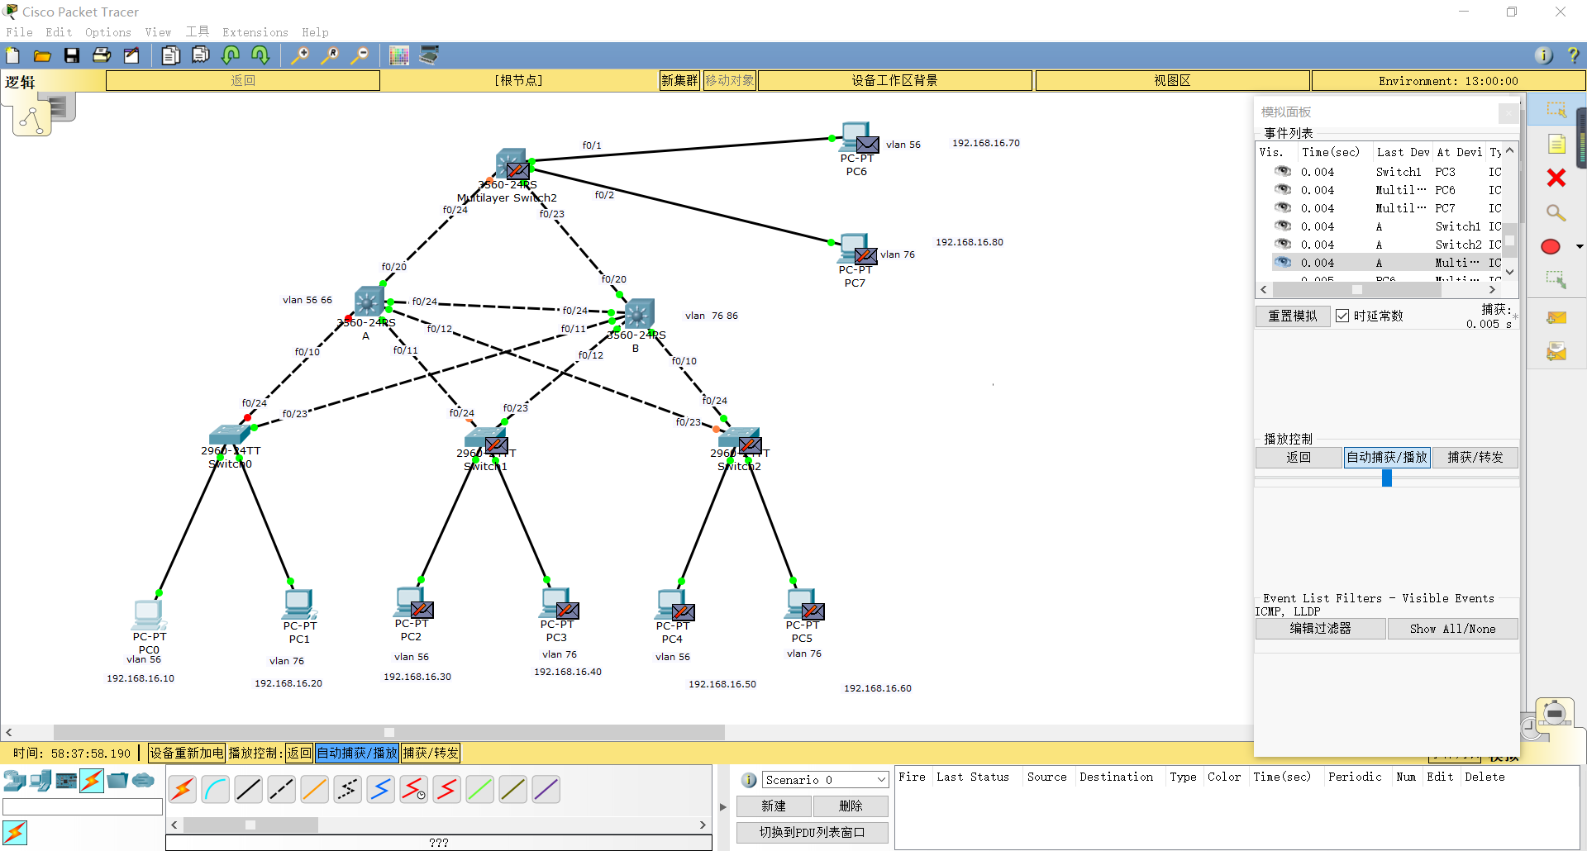This screenshot has width=1587, height=851.
Task: Activate the red X Delete tool
Action: 1556,178
